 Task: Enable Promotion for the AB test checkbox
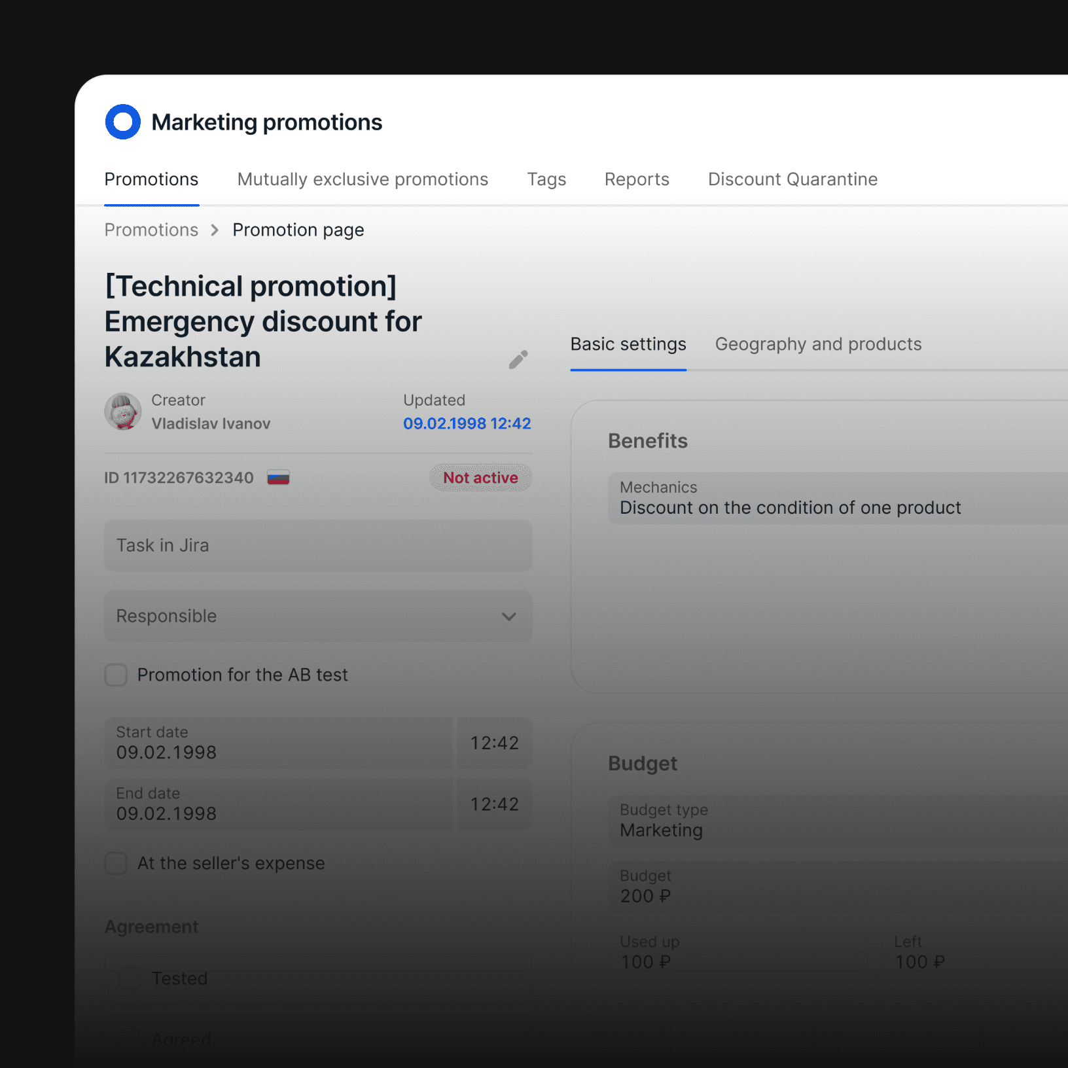coord(116,675)
